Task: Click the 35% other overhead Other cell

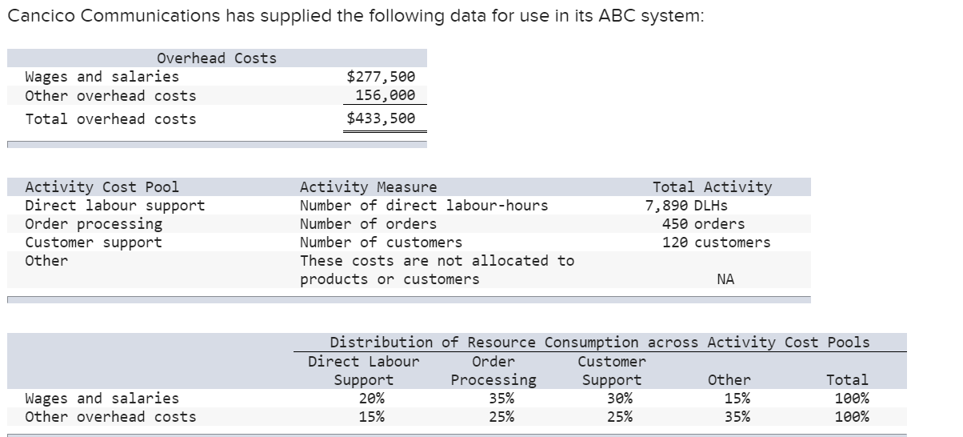Action: coord(738,417)
